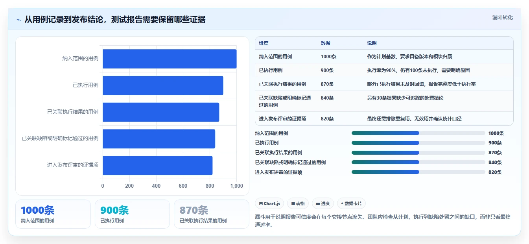
Task: Click the 漏斗转化 label in the header
Action: point(502,17)
